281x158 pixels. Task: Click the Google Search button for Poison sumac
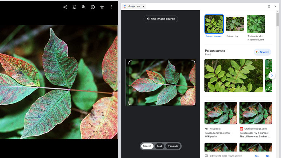(262, 52)
